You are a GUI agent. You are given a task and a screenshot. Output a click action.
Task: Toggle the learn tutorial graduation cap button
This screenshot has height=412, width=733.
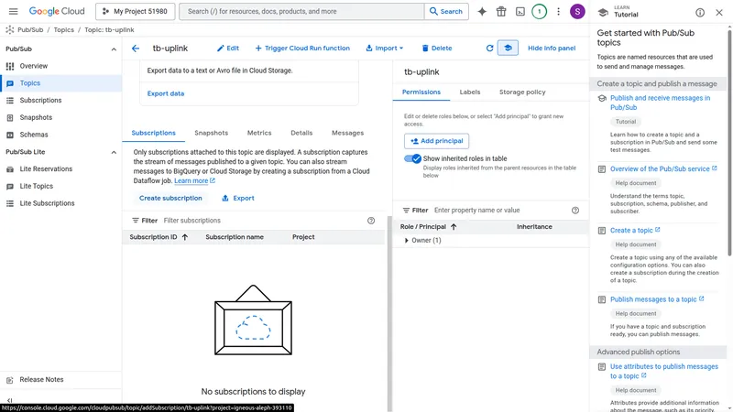pos(508,49)
